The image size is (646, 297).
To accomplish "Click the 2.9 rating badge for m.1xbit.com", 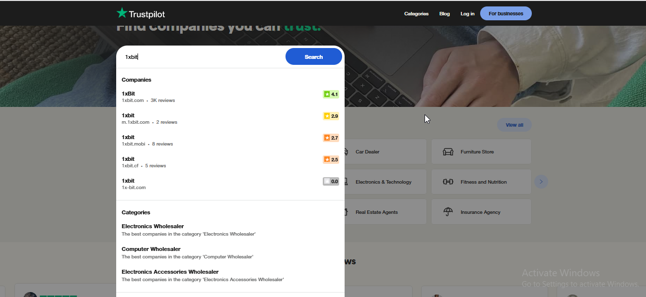I will [331, 116].
